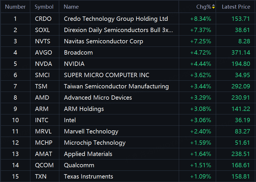Click Advanced Micro Devices name
The height and width of the screenshot is (182, 256).
98,98
